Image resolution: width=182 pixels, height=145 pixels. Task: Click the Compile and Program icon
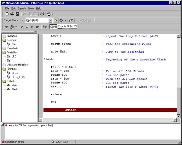61,20
